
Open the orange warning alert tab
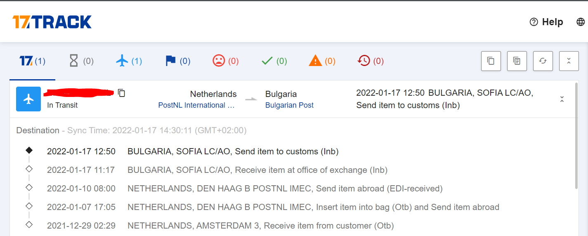[322, 61]
